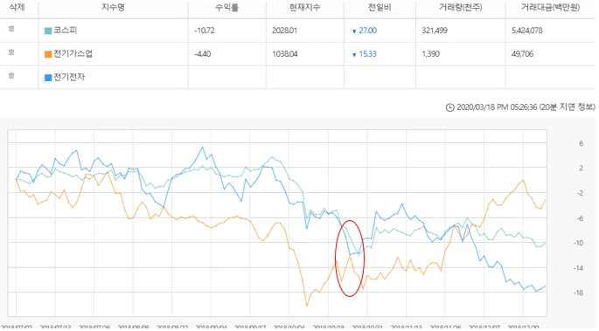Delete the 코스피 row with trash icon

pos(11,29)
